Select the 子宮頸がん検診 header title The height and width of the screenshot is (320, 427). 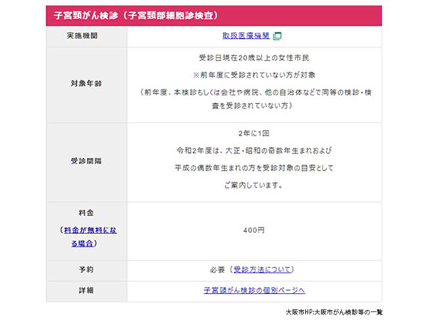[136, 16]
